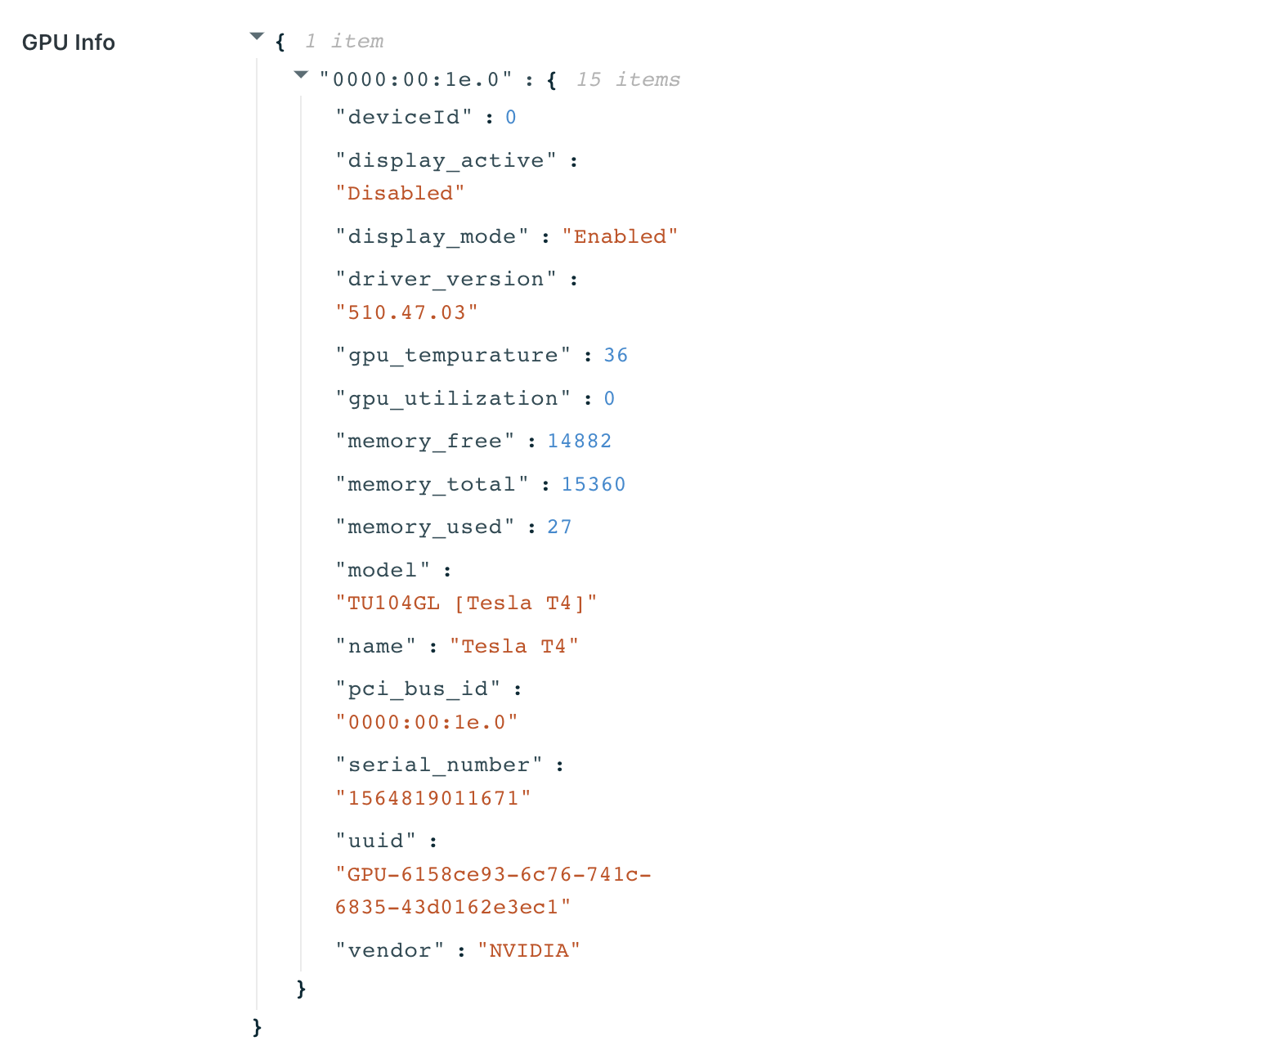Click the GPU uuid value string
The height and width of the screenshot is (1050, 1264).
pyautogui.click(x=493, y=875)
